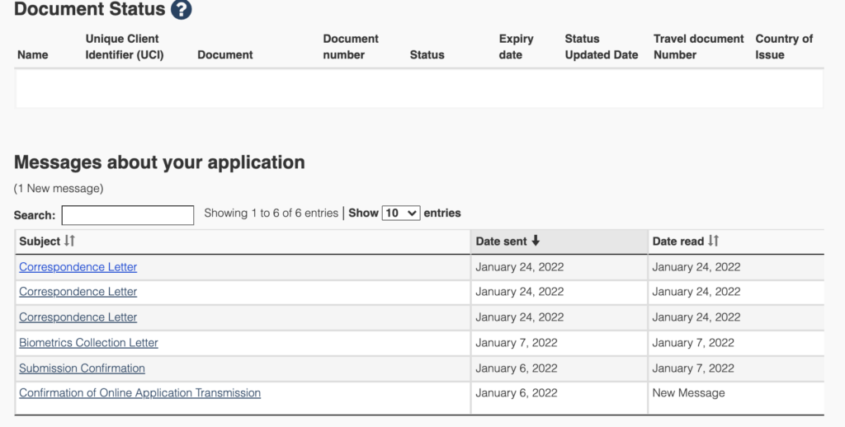Click the Document number column header
The image size is (845, 427).
click(351, 47)
